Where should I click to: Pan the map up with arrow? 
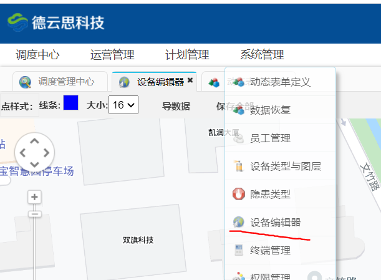point(34,141)
